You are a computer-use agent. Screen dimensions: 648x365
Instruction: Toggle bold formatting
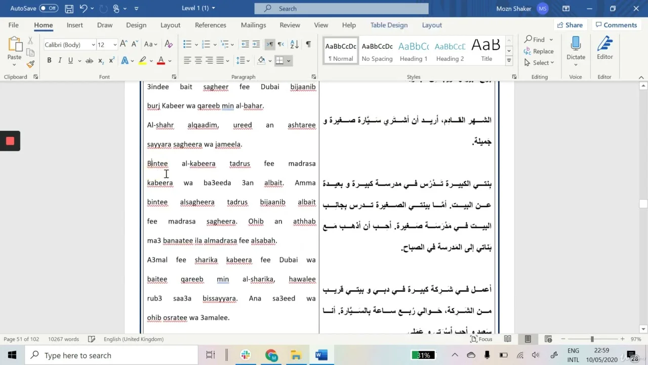(x=49, y=60)
